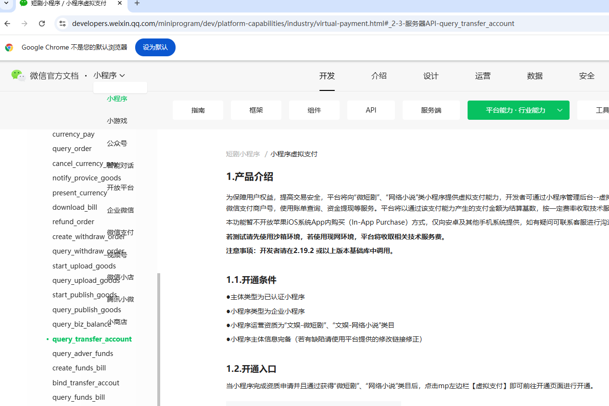
Task: Select 腾讯小微 in platform menu
Action: tap(120, 299)
